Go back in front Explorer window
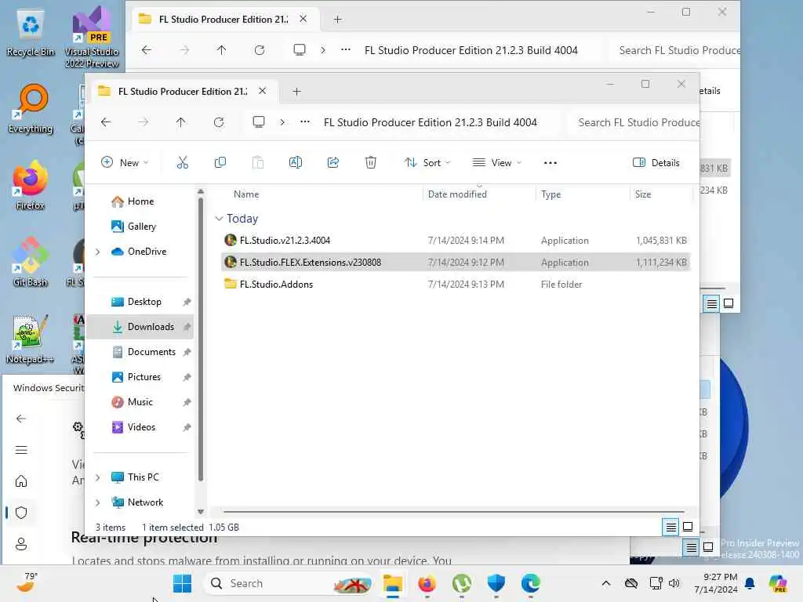Screen dimensions: 803x602 106,122
